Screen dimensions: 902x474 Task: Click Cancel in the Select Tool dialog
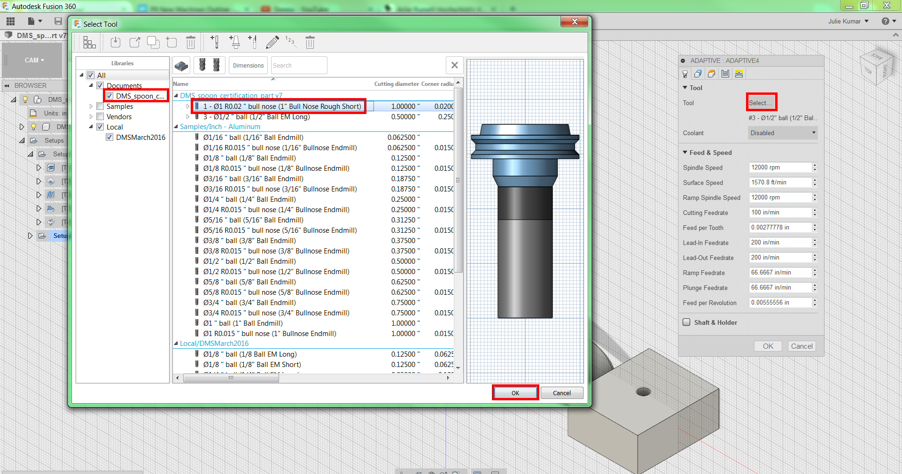pos(562,393)
